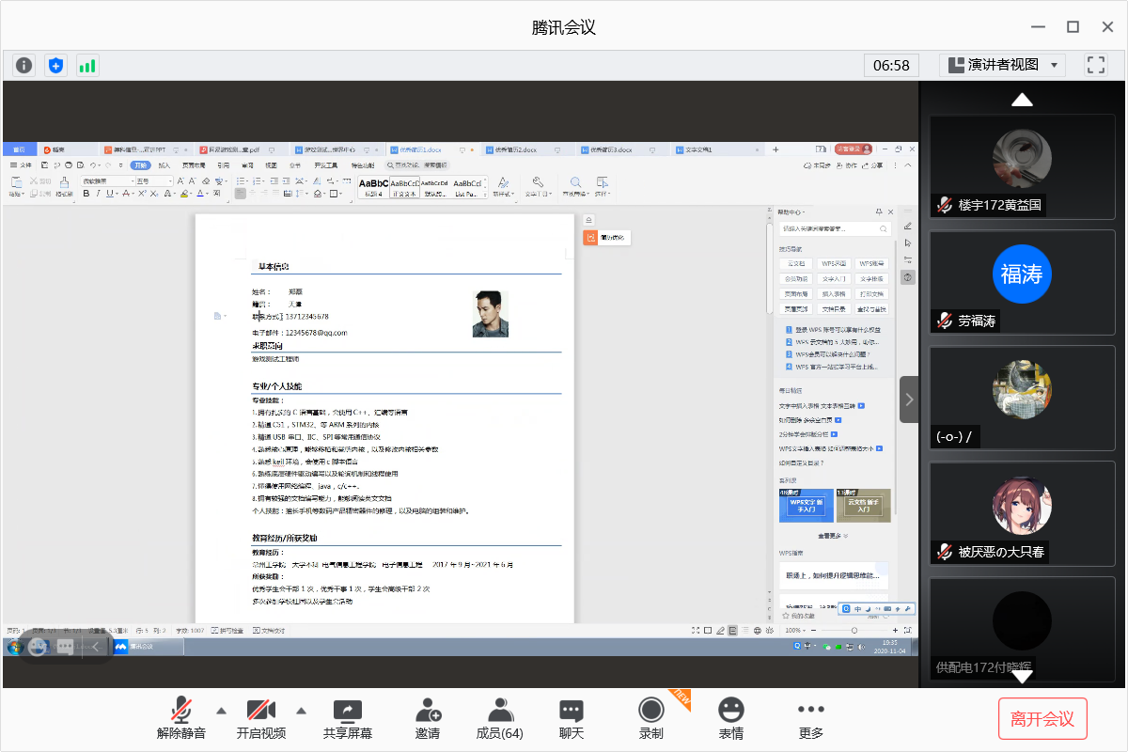Collapse the floating overlay with its chevron
The height and width of the screenshot is (752, 1128).
pos(96,647)
